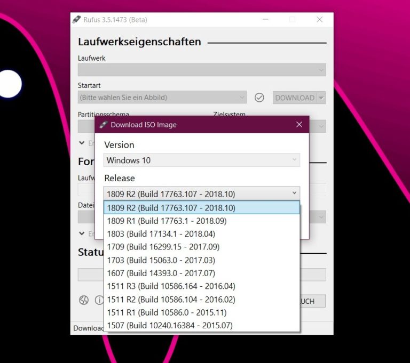This screenshot has height=363, width=410.
Task: Collapse the Release dropdown combo box
Action: tap(202, 193)
